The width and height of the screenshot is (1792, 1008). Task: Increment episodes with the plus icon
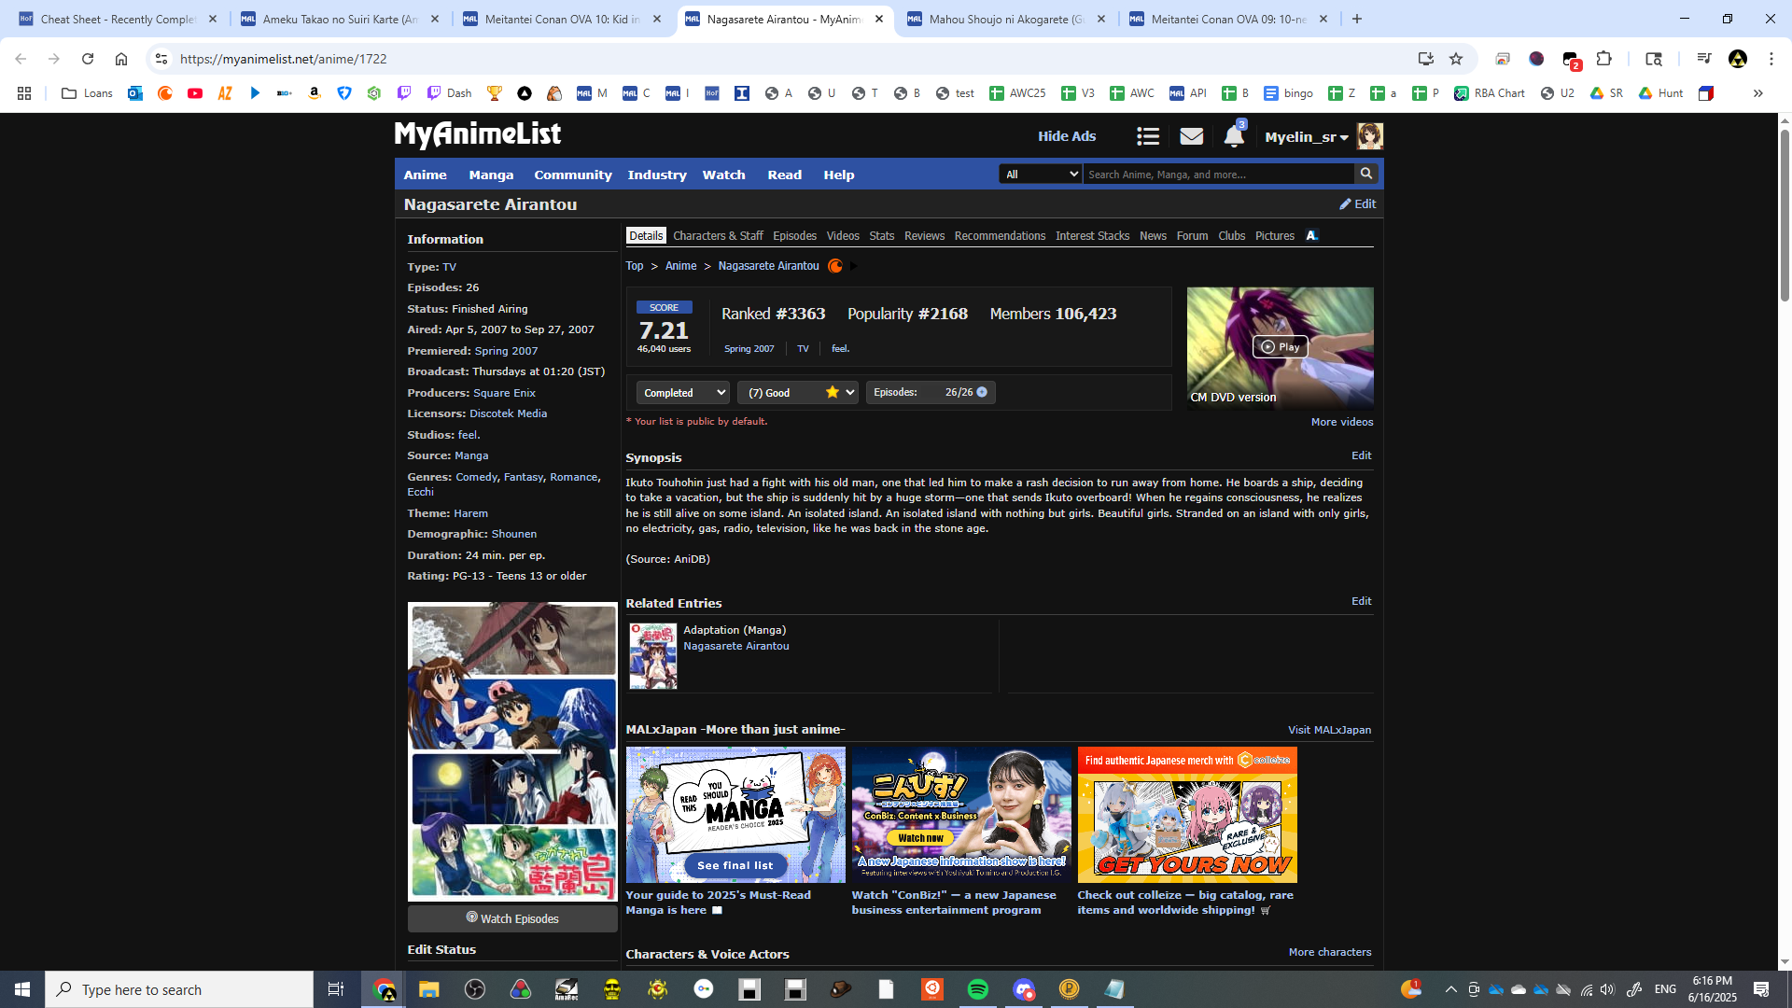coord(982,392)
